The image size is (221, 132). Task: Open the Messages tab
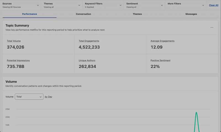coord(191,14)
